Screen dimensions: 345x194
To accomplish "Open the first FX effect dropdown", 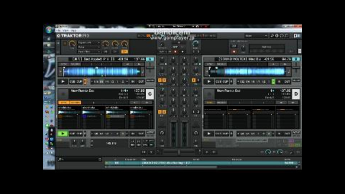I will [89, 43].
